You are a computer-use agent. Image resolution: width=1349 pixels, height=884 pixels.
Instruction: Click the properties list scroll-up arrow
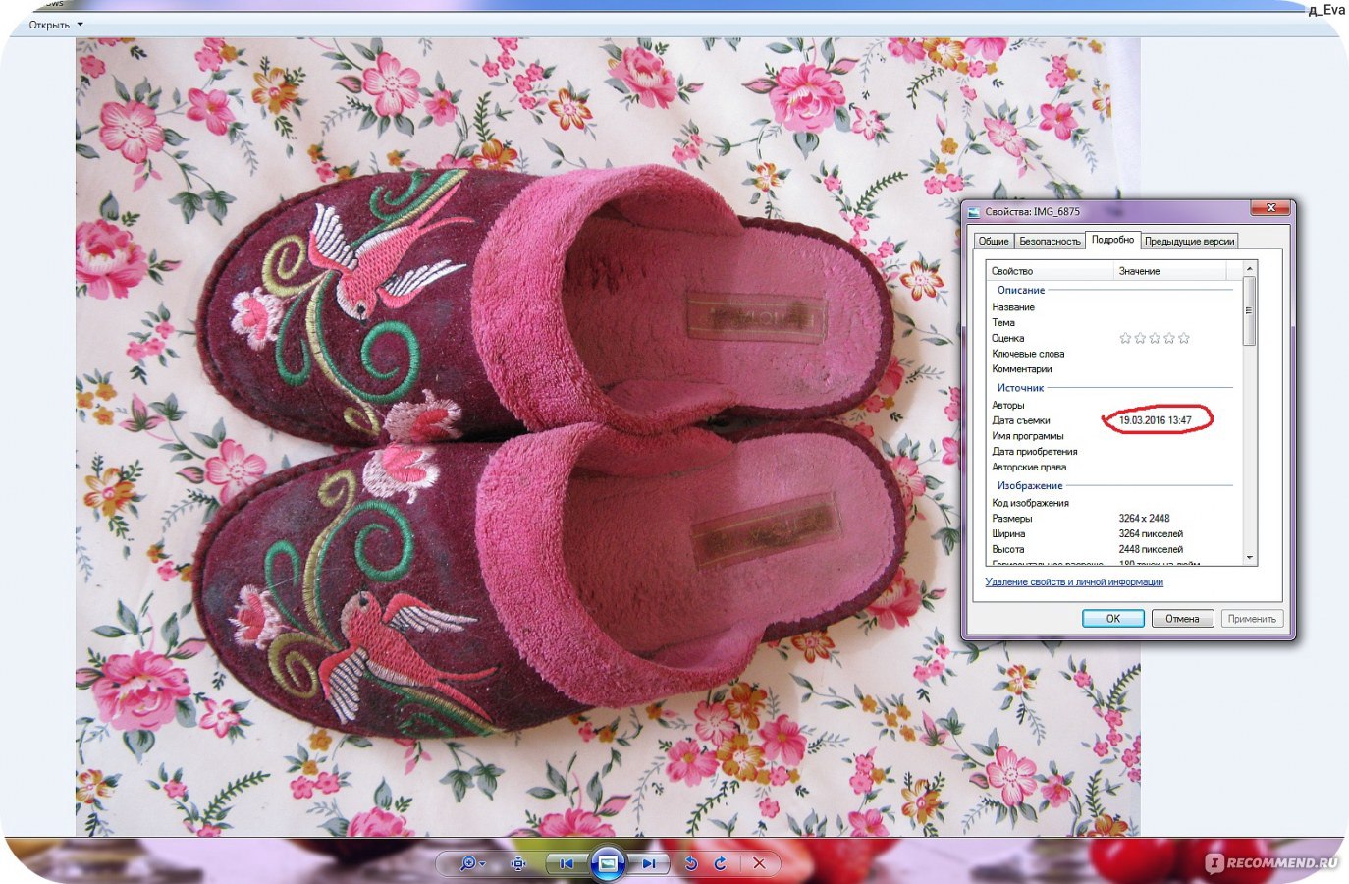tap(1250, 269)
